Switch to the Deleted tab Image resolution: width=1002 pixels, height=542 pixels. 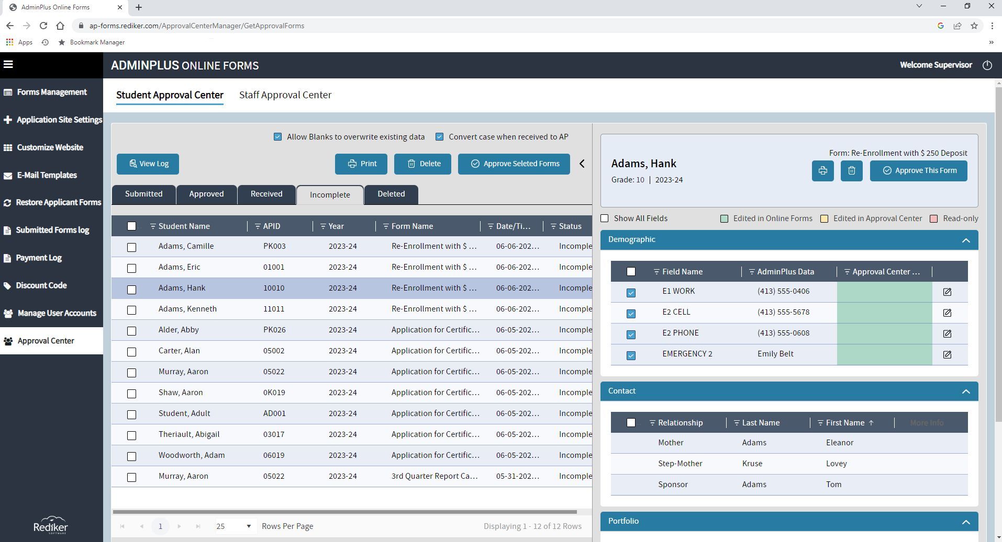(x=391, y=194)
